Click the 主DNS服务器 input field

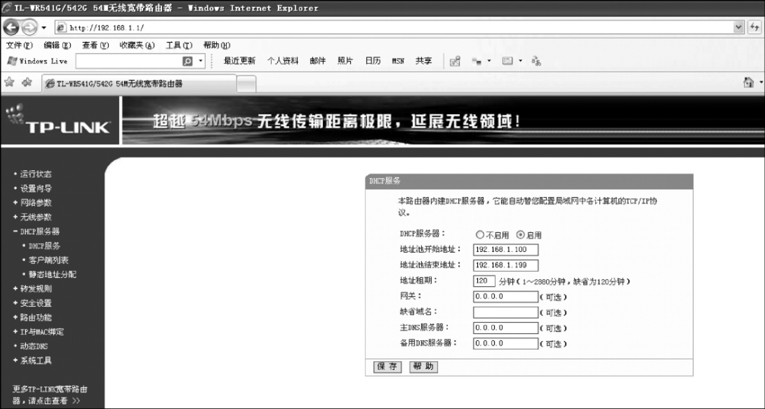coord(505,328)
